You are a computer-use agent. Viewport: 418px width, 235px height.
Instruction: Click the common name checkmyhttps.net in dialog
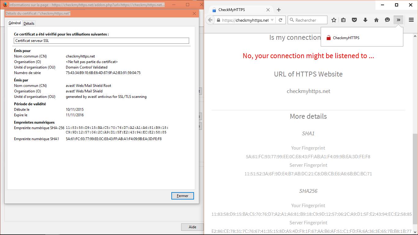tap(80, 56)
